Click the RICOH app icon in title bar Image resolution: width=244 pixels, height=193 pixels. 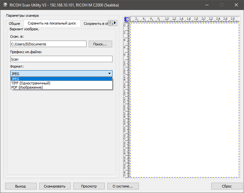tap(5, 5)
